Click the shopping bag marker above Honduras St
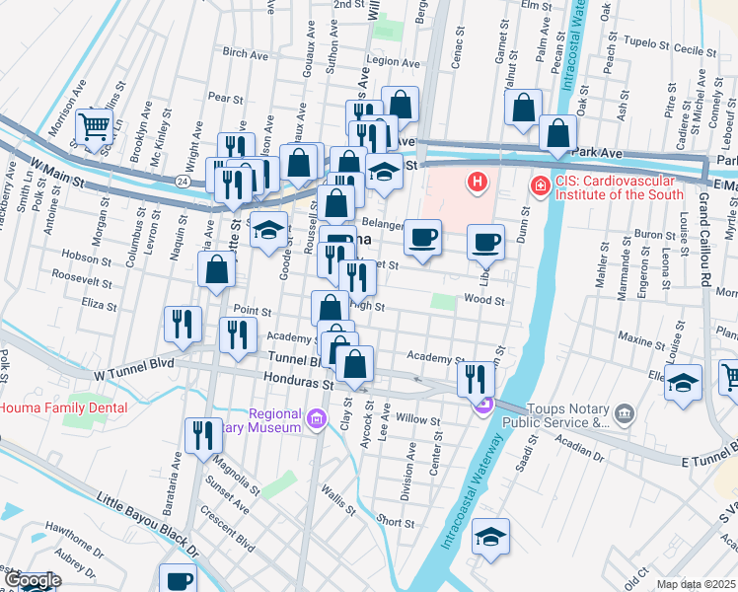The width and height of the screenshot is (738, 592). pyautogui.click(x=355, y=366)
